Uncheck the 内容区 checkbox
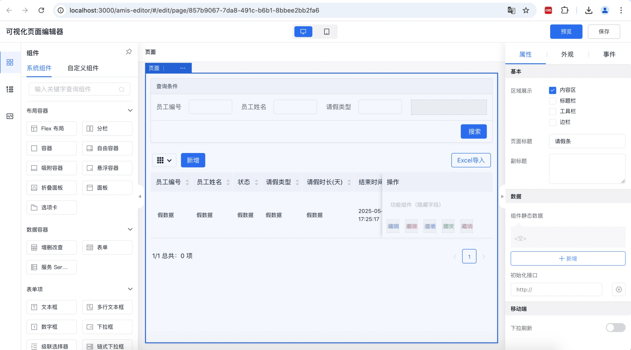 552,90
